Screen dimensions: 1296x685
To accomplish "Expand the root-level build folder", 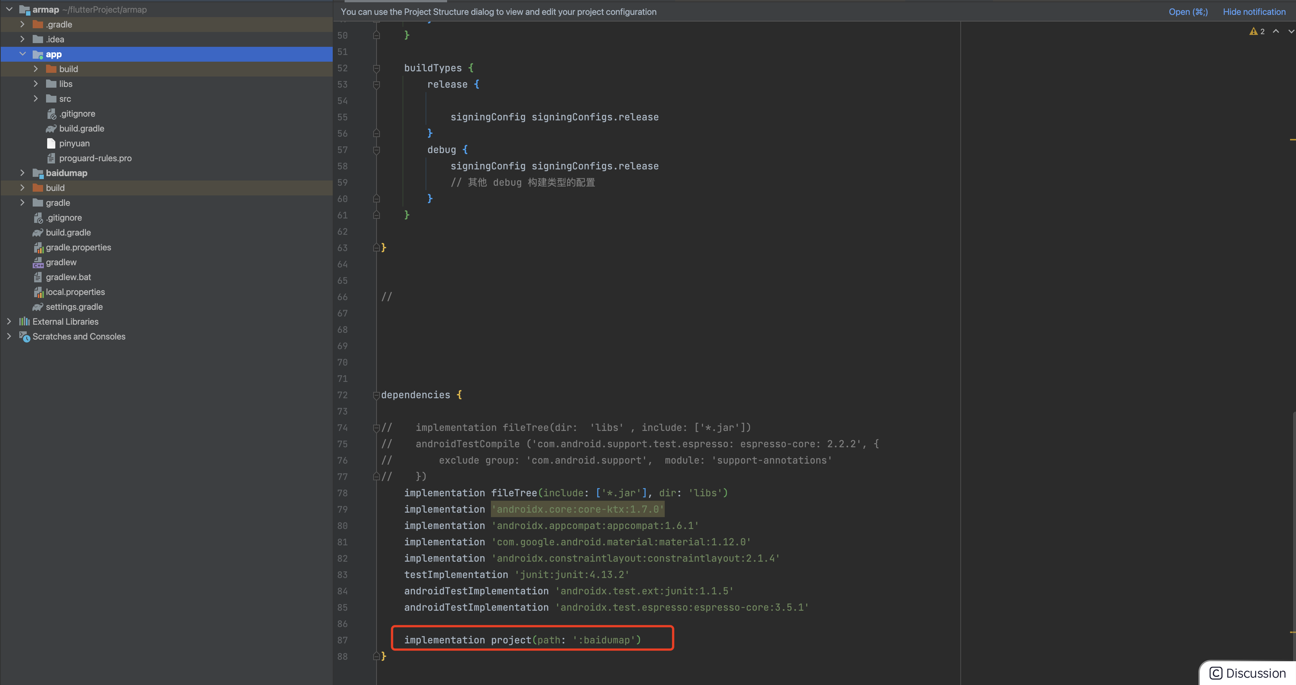I will coord(22,187).
